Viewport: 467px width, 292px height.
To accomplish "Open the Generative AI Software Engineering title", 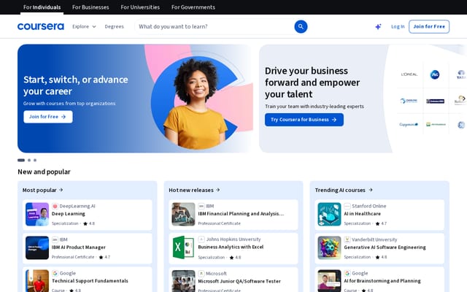I will (x=385, y=247).
